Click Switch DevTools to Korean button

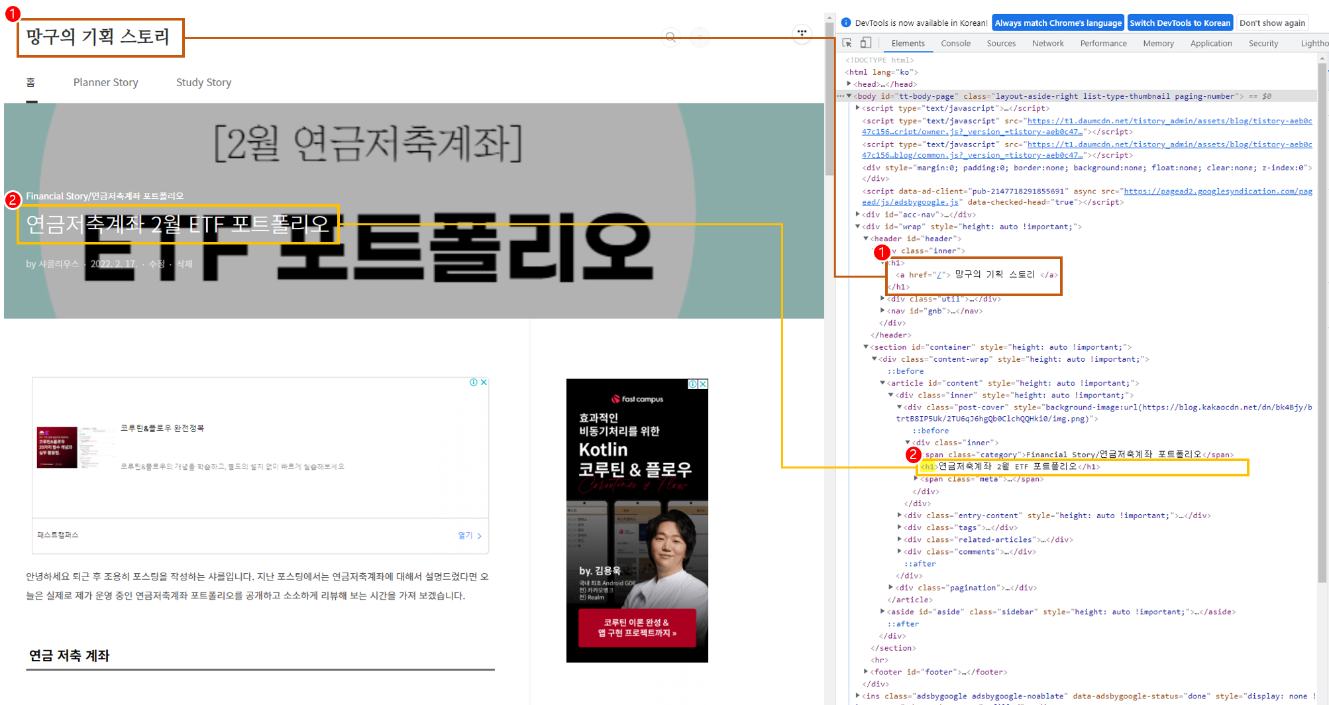tap(1179, 23)
